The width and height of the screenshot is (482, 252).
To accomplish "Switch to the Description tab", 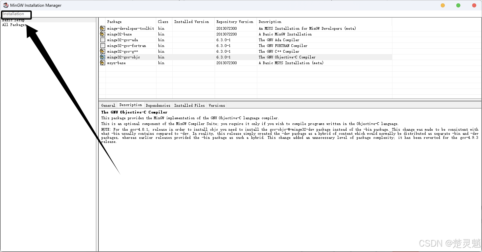I will [131, 105].
